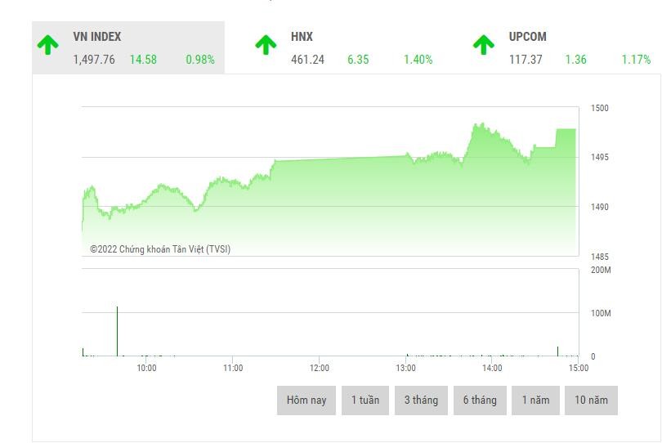
Task: Switch to the HNX tab label
Action: (x=302, y=37)
